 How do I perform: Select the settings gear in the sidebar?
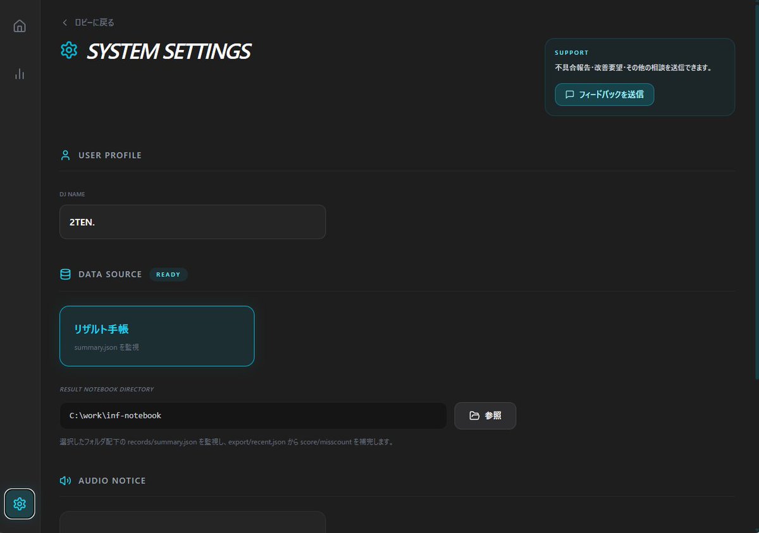click(x=20, y=504)
